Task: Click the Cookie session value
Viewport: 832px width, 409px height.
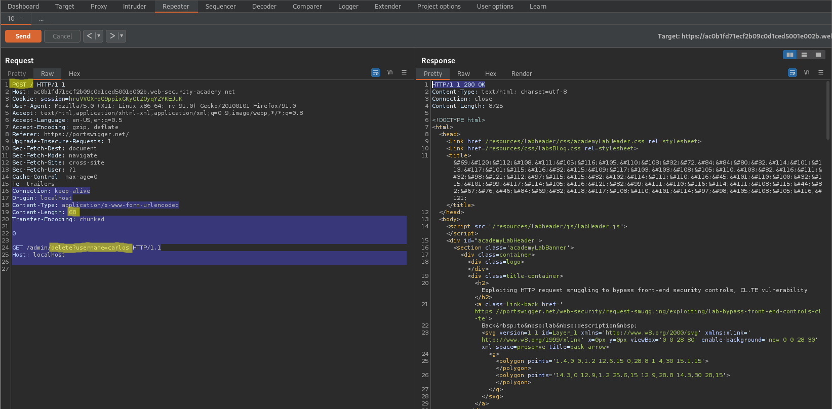Action: (126, 99)
